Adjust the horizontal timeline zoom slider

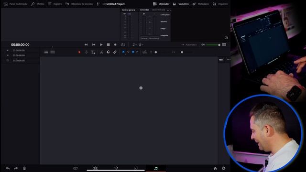(183, 52)
